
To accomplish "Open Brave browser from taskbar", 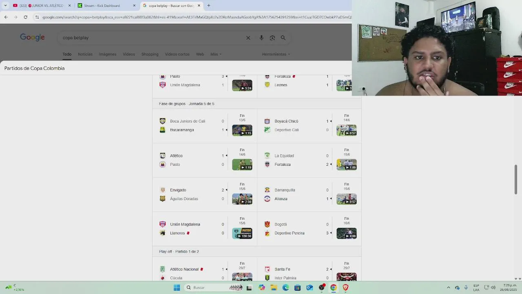I will pyautogui.click(x=345, y=287).
